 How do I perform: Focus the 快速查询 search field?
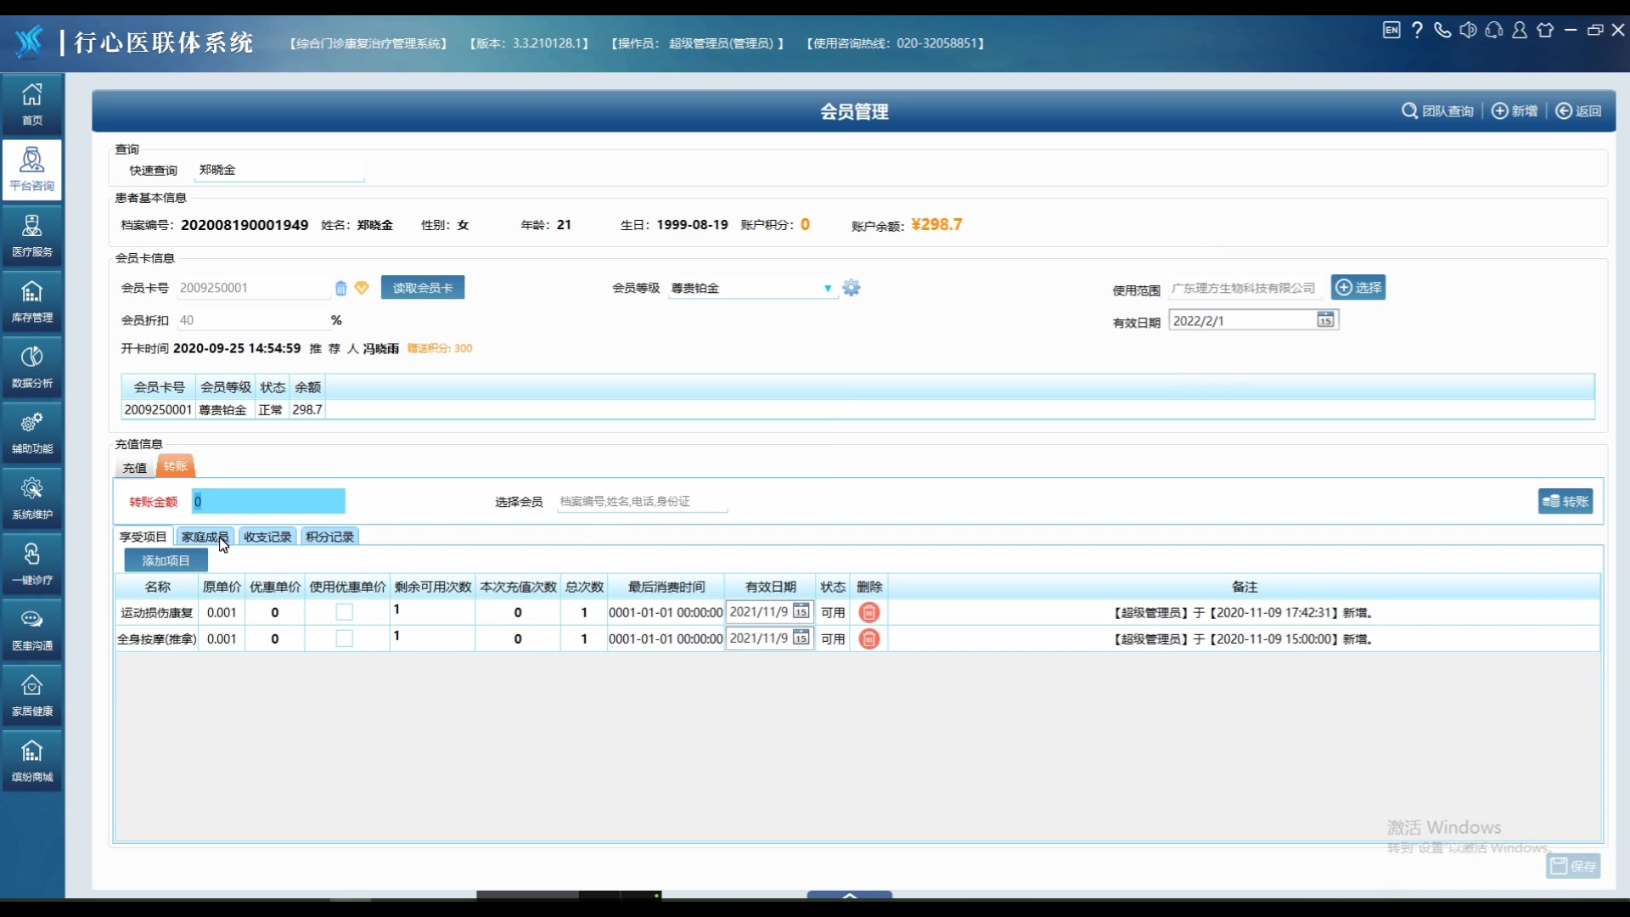[x=279, y=170]
